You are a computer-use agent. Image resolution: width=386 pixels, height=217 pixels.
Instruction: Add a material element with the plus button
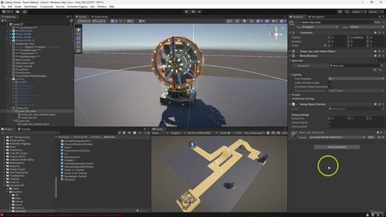(x=375, y=70)
